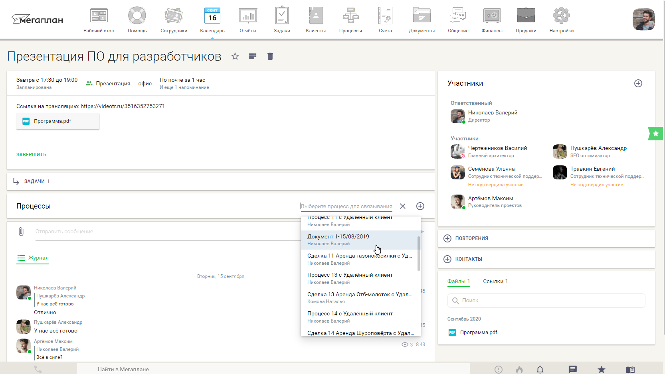The height and width of the screenshot is (374, 665).
Task: Clear the process linking field
Action: click(403, 206)
